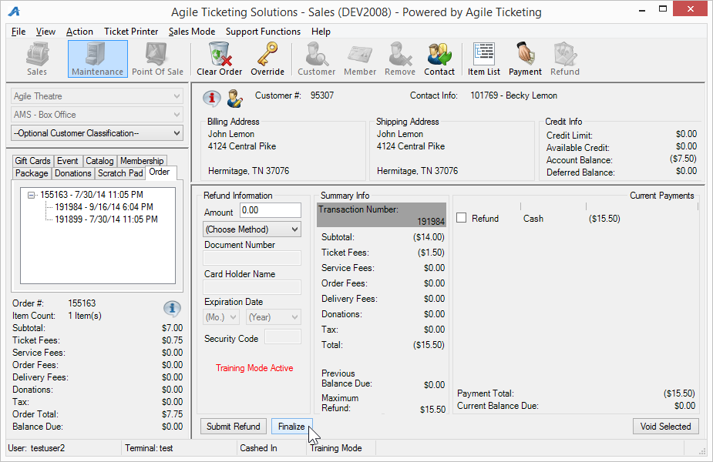Switch to the Donations tab
This screenshot has width=713, height=462.
tap(72, 173)
